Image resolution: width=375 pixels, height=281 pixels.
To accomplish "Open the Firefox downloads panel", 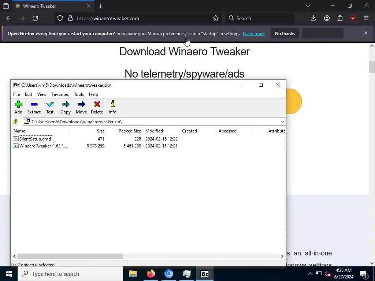I will tap(313, 18).
